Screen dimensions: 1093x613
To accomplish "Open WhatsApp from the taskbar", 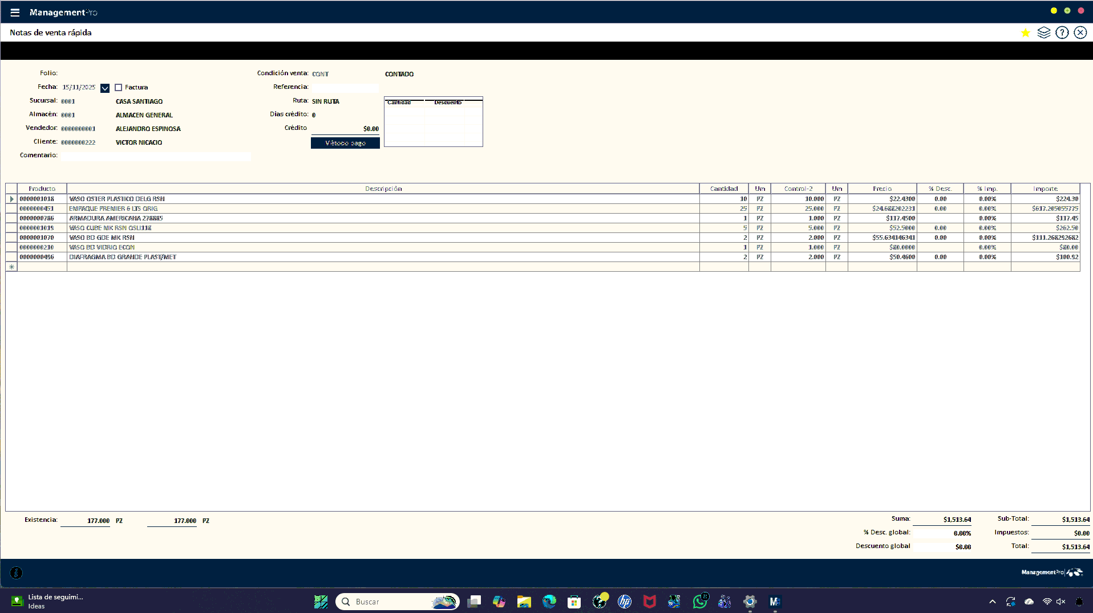I will pyautogui.click(x=699, y=602).
